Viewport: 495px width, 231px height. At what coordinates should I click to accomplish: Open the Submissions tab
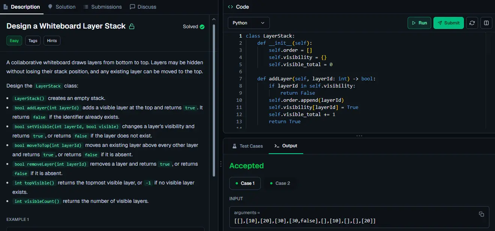(x=102, y=7)
